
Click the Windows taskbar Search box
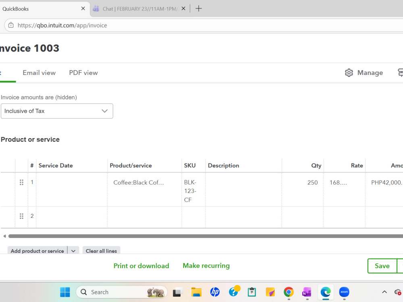click(x=122, y=292)
